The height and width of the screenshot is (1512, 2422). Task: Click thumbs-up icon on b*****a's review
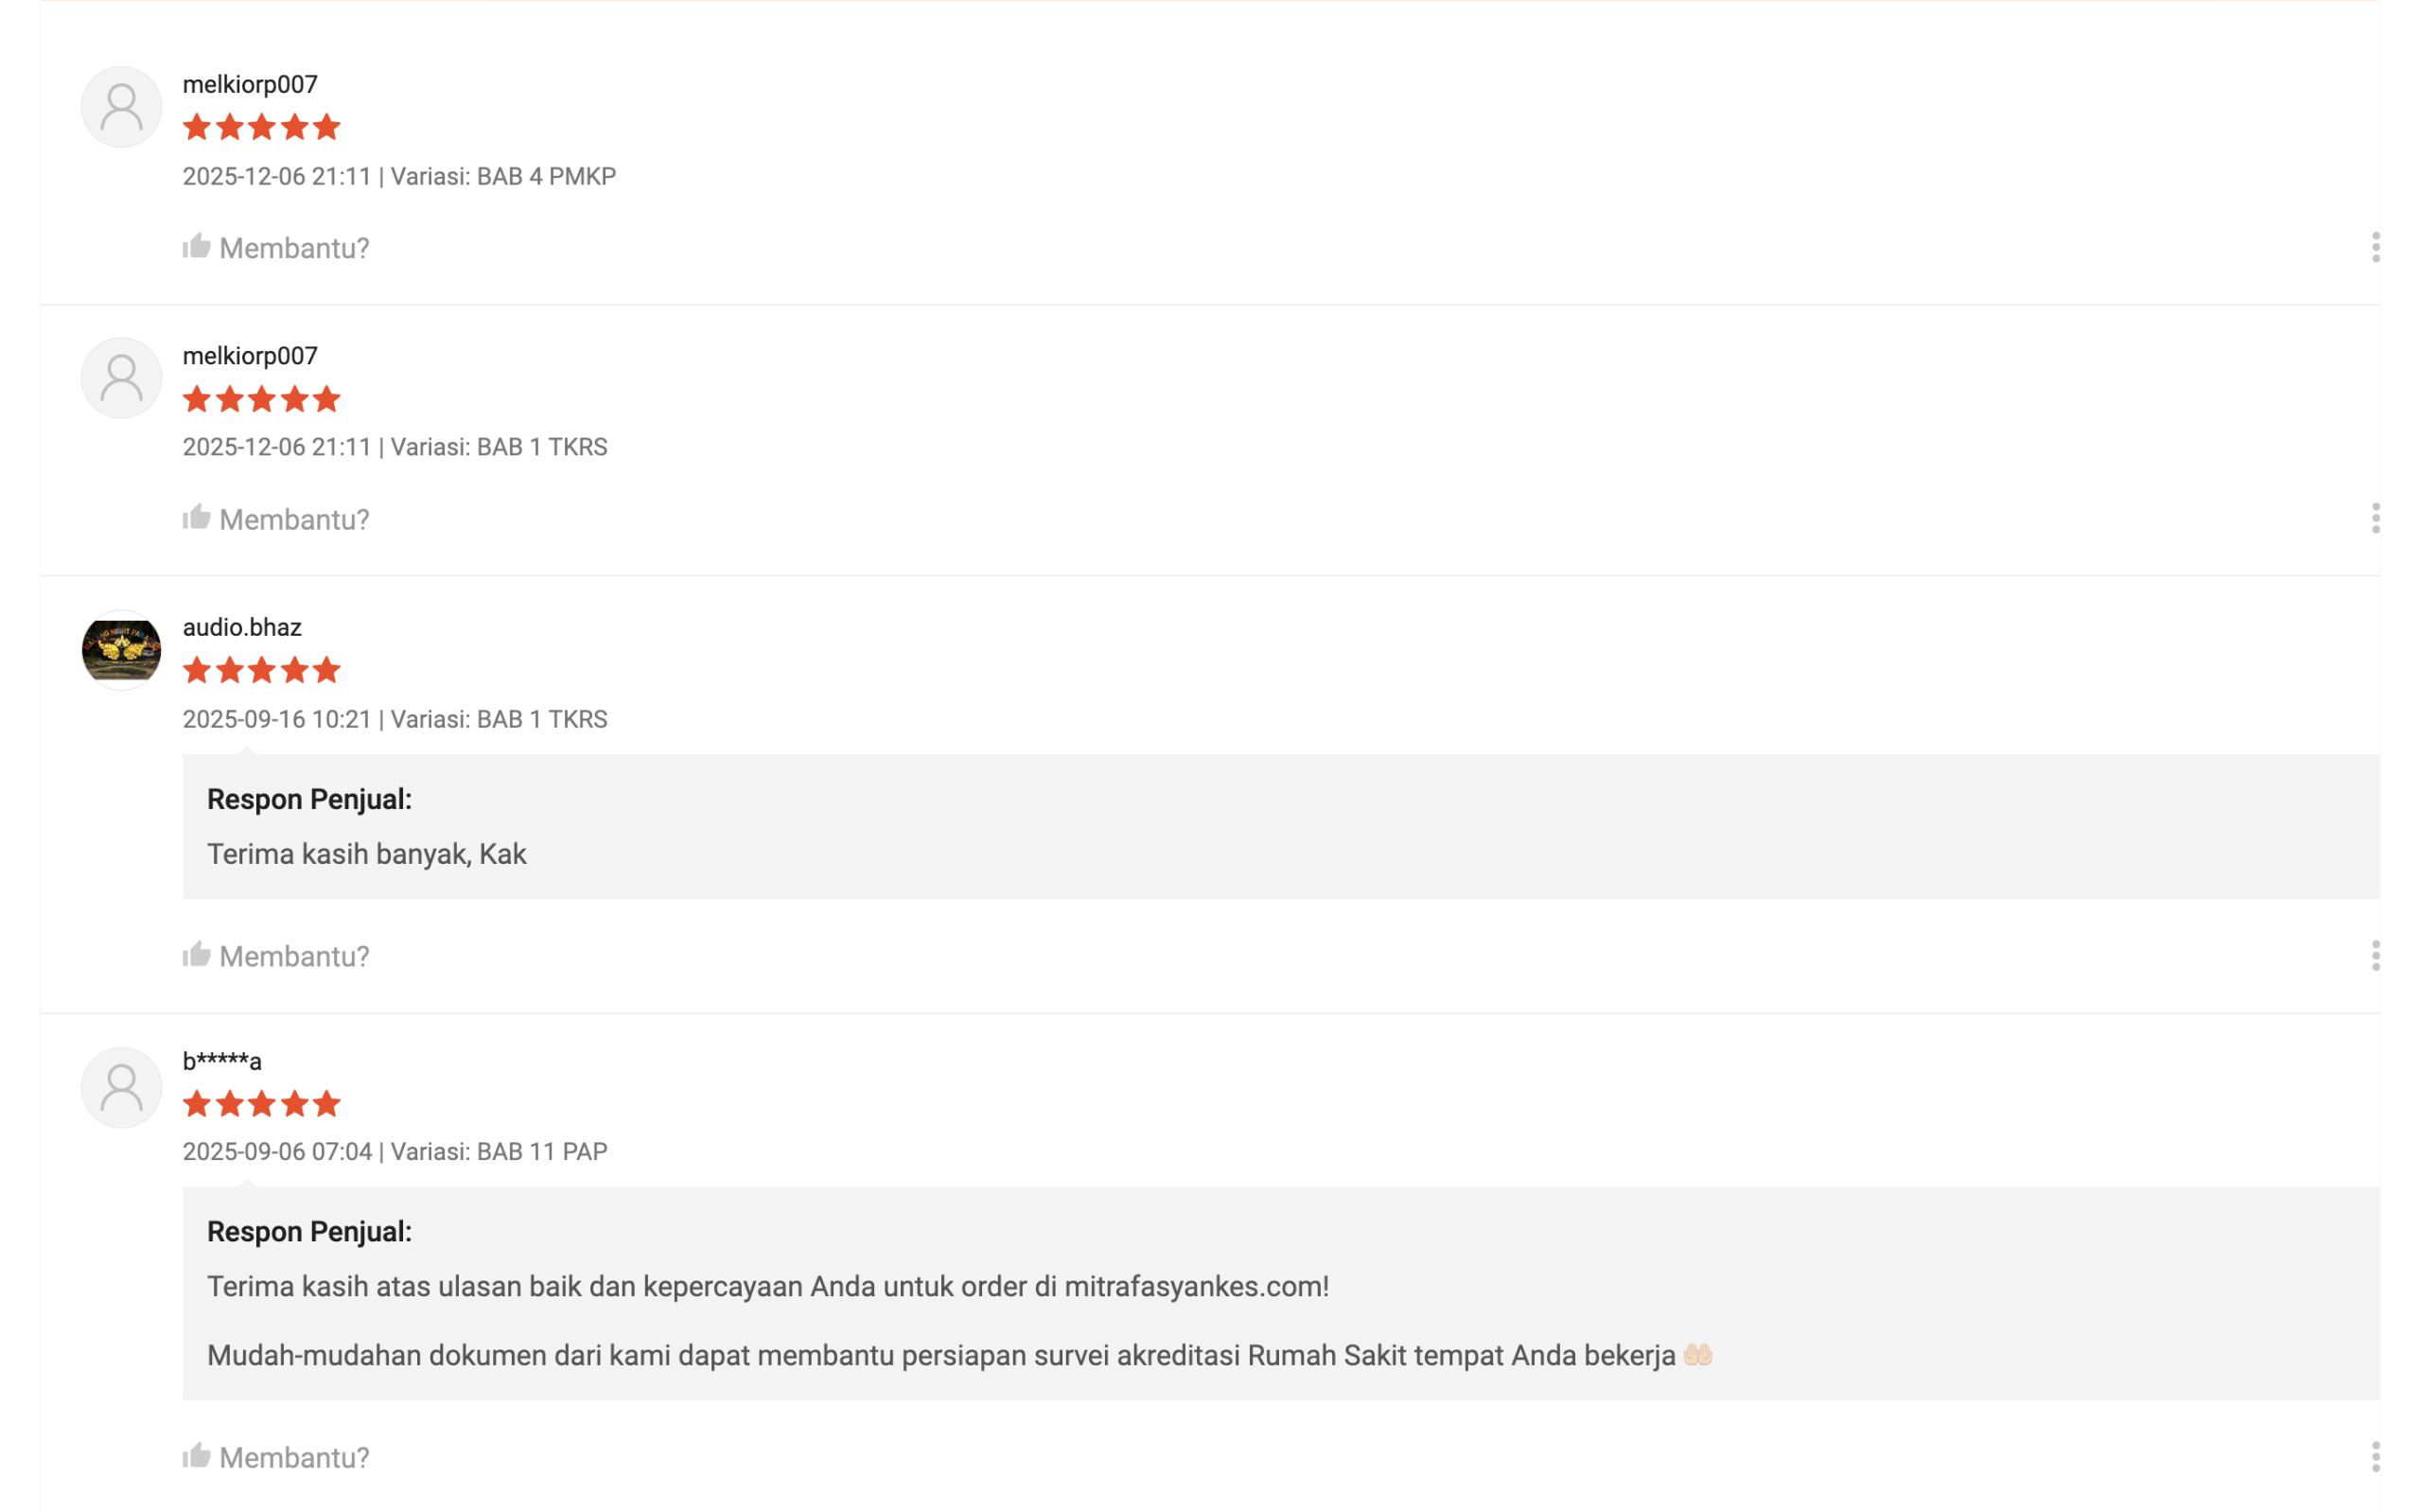pyautogui.click(x=197, y=1456)
